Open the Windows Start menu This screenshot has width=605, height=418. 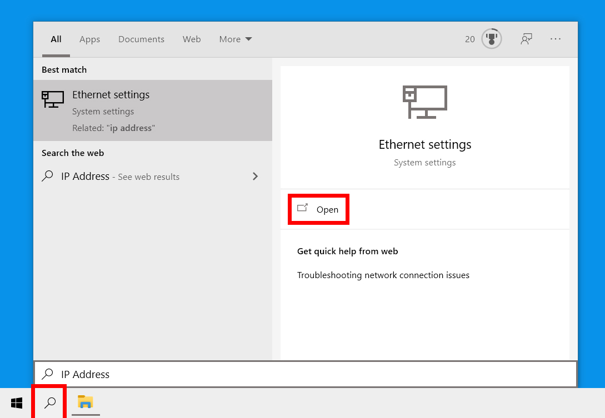[x=17, y=403]
